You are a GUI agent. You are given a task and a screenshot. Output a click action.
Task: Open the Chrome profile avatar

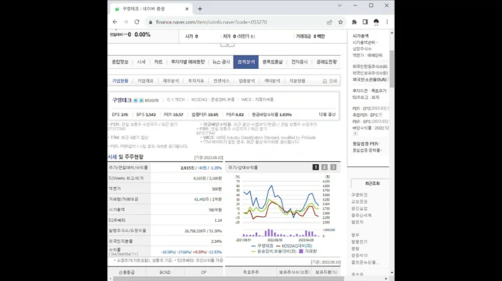(x=376, y=22)
